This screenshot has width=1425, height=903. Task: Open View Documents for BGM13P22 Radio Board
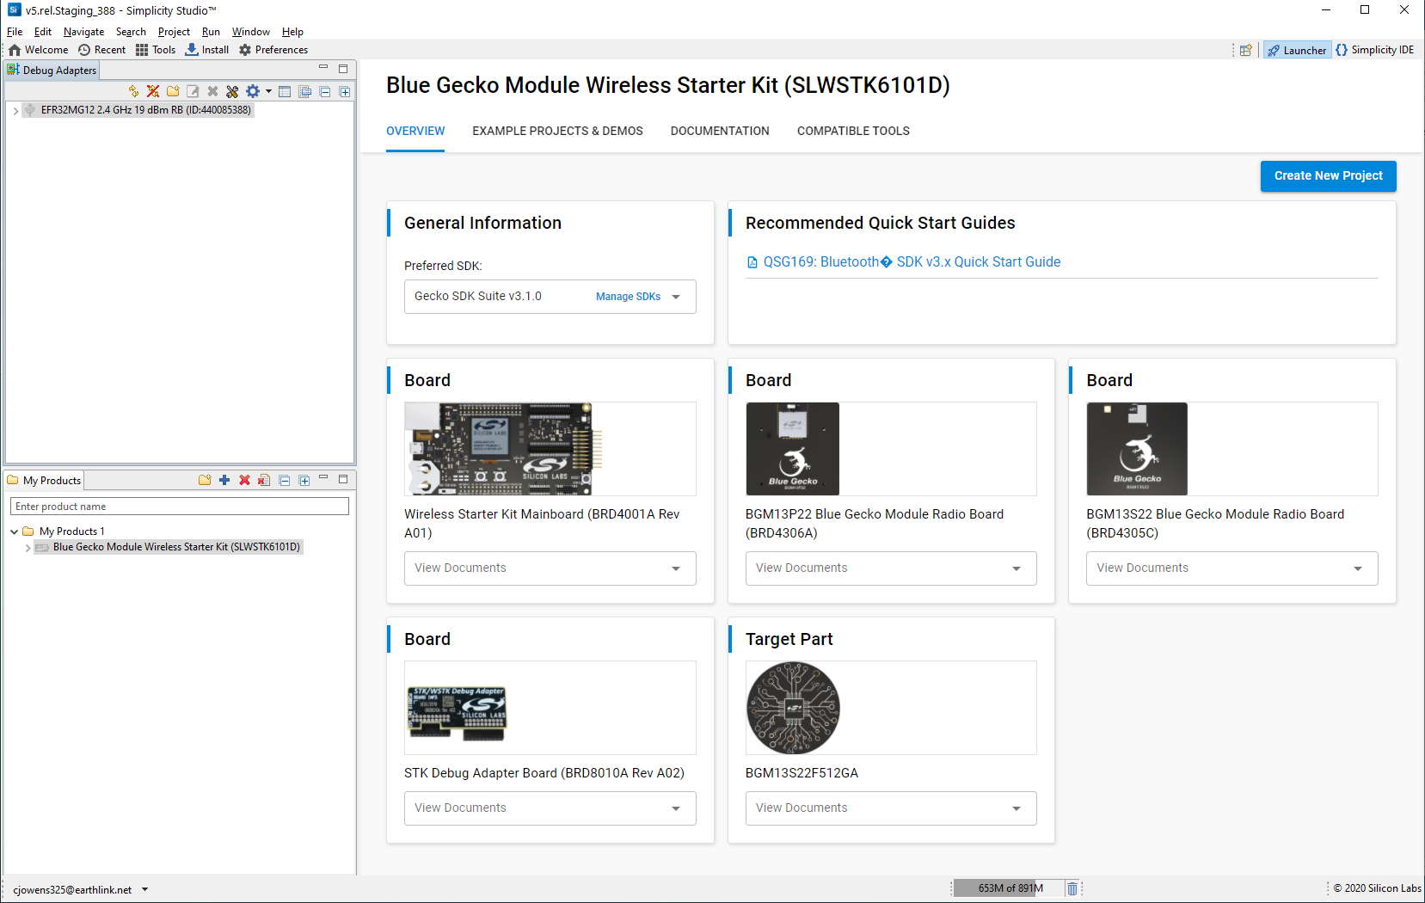[890, 568]
